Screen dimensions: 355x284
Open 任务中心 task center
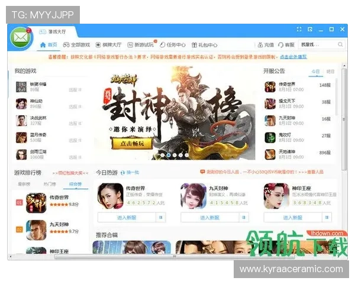tap(173, 45)
